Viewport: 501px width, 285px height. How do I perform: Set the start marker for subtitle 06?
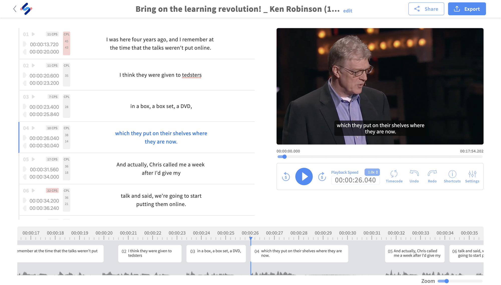(x=25, y=200)
